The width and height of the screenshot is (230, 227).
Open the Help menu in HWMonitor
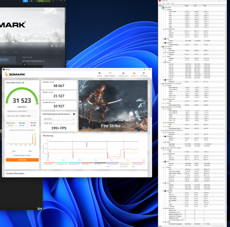[172, 3]
